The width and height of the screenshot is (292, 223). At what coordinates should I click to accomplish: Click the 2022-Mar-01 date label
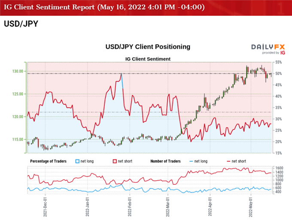tap(168, 207)
